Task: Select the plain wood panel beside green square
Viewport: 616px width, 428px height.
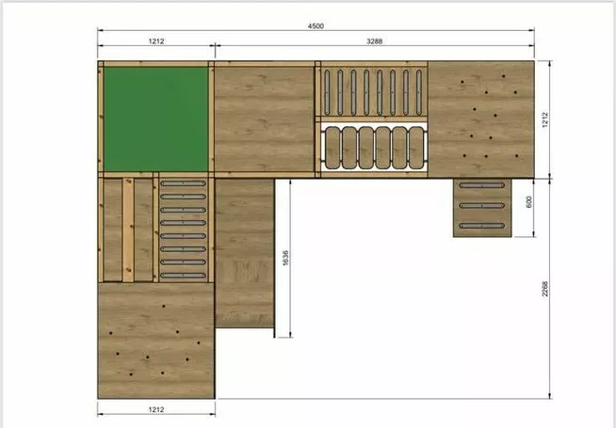Action: click(x=264, y=119)
